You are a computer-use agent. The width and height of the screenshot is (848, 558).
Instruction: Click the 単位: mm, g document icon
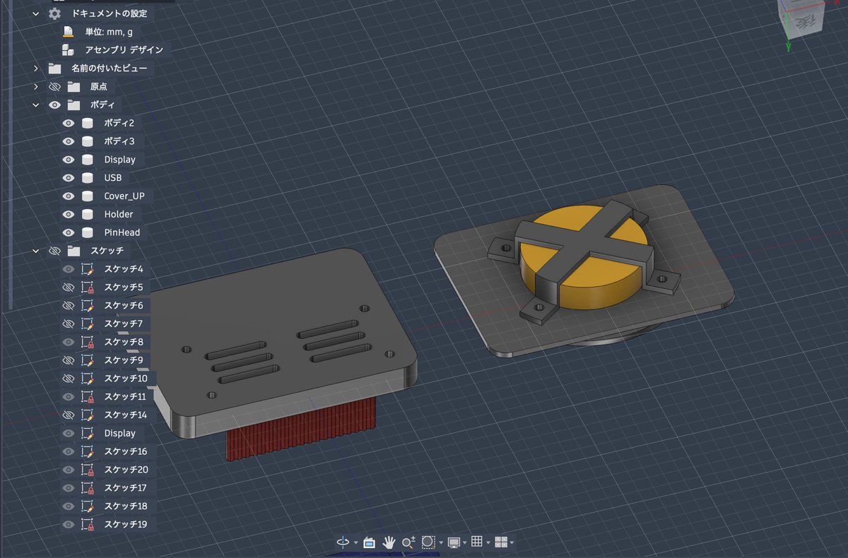pos(68,31)
